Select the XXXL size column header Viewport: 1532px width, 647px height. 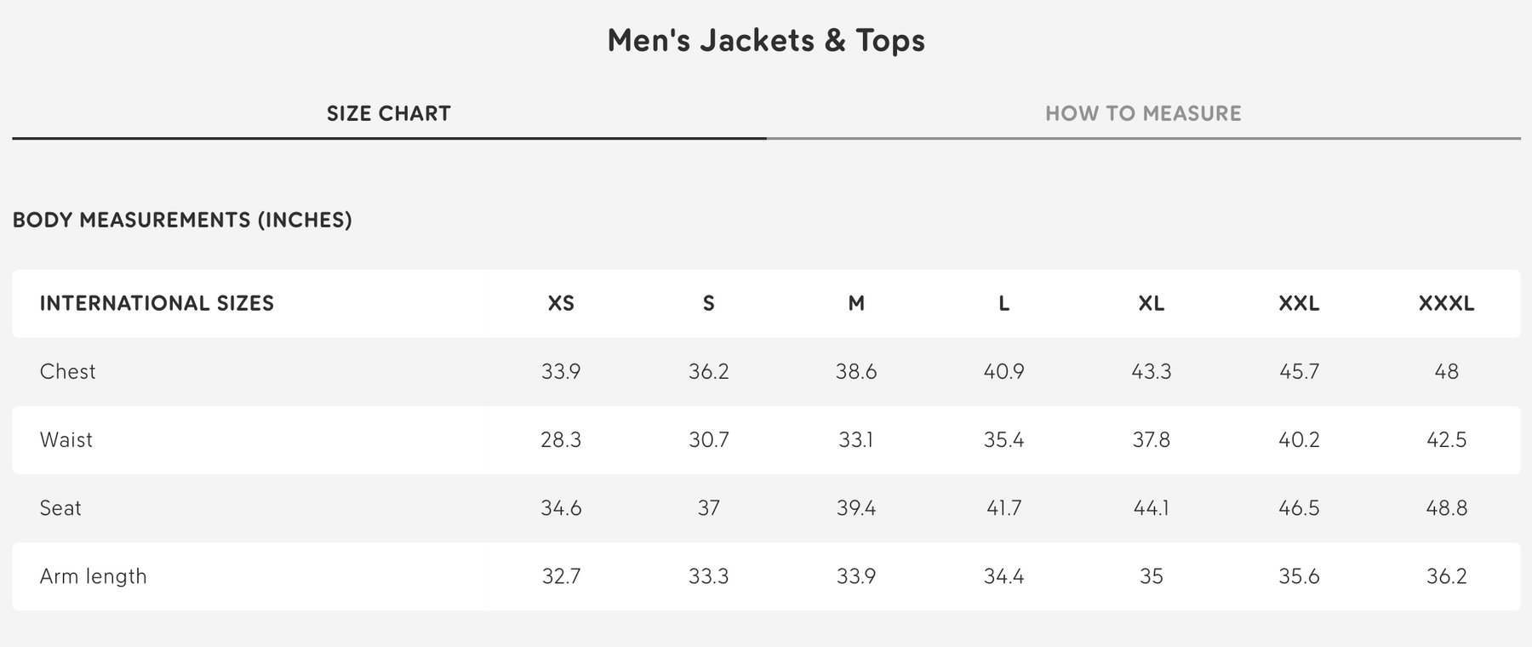[x=1446, y=303]
